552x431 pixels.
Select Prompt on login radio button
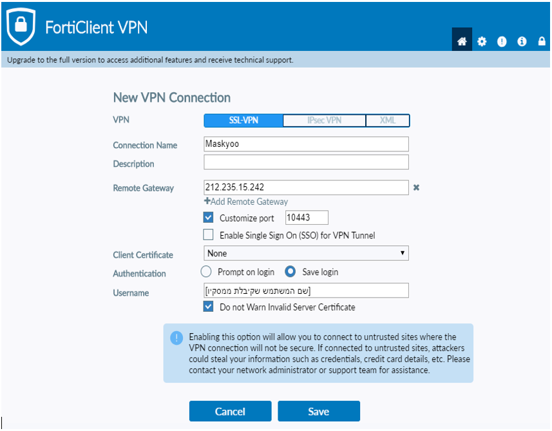pyautogui.click(x=206, y=271)
